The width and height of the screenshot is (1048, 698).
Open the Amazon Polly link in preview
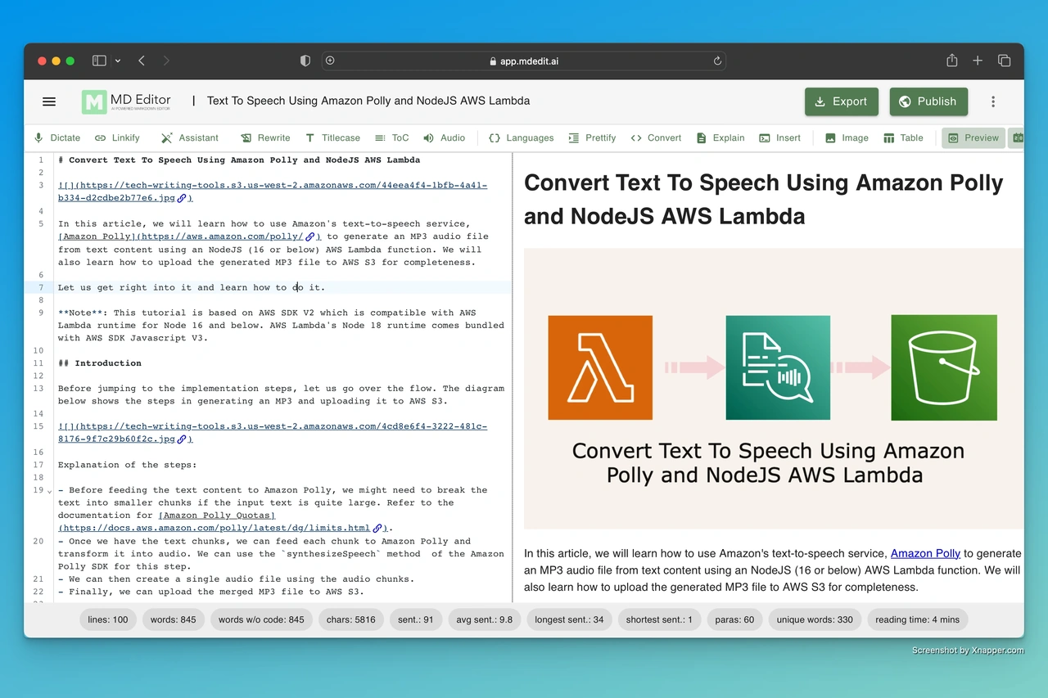(x=925, y=553)
